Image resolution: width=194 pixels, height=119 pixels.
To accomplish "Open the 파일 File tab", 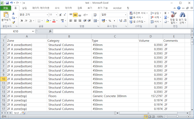I will click(x=5, y=8).
